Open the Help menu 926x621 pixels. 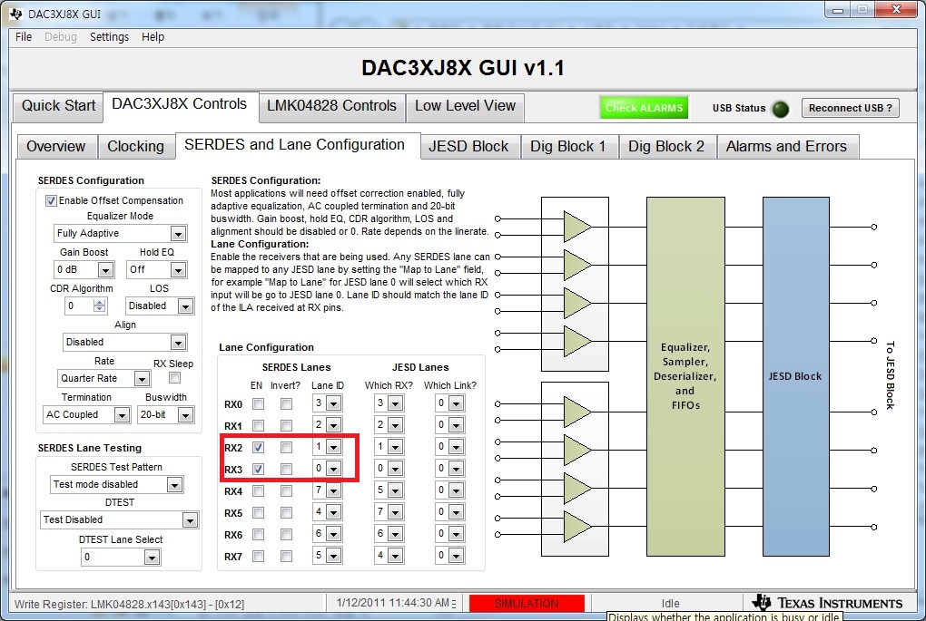153,36
